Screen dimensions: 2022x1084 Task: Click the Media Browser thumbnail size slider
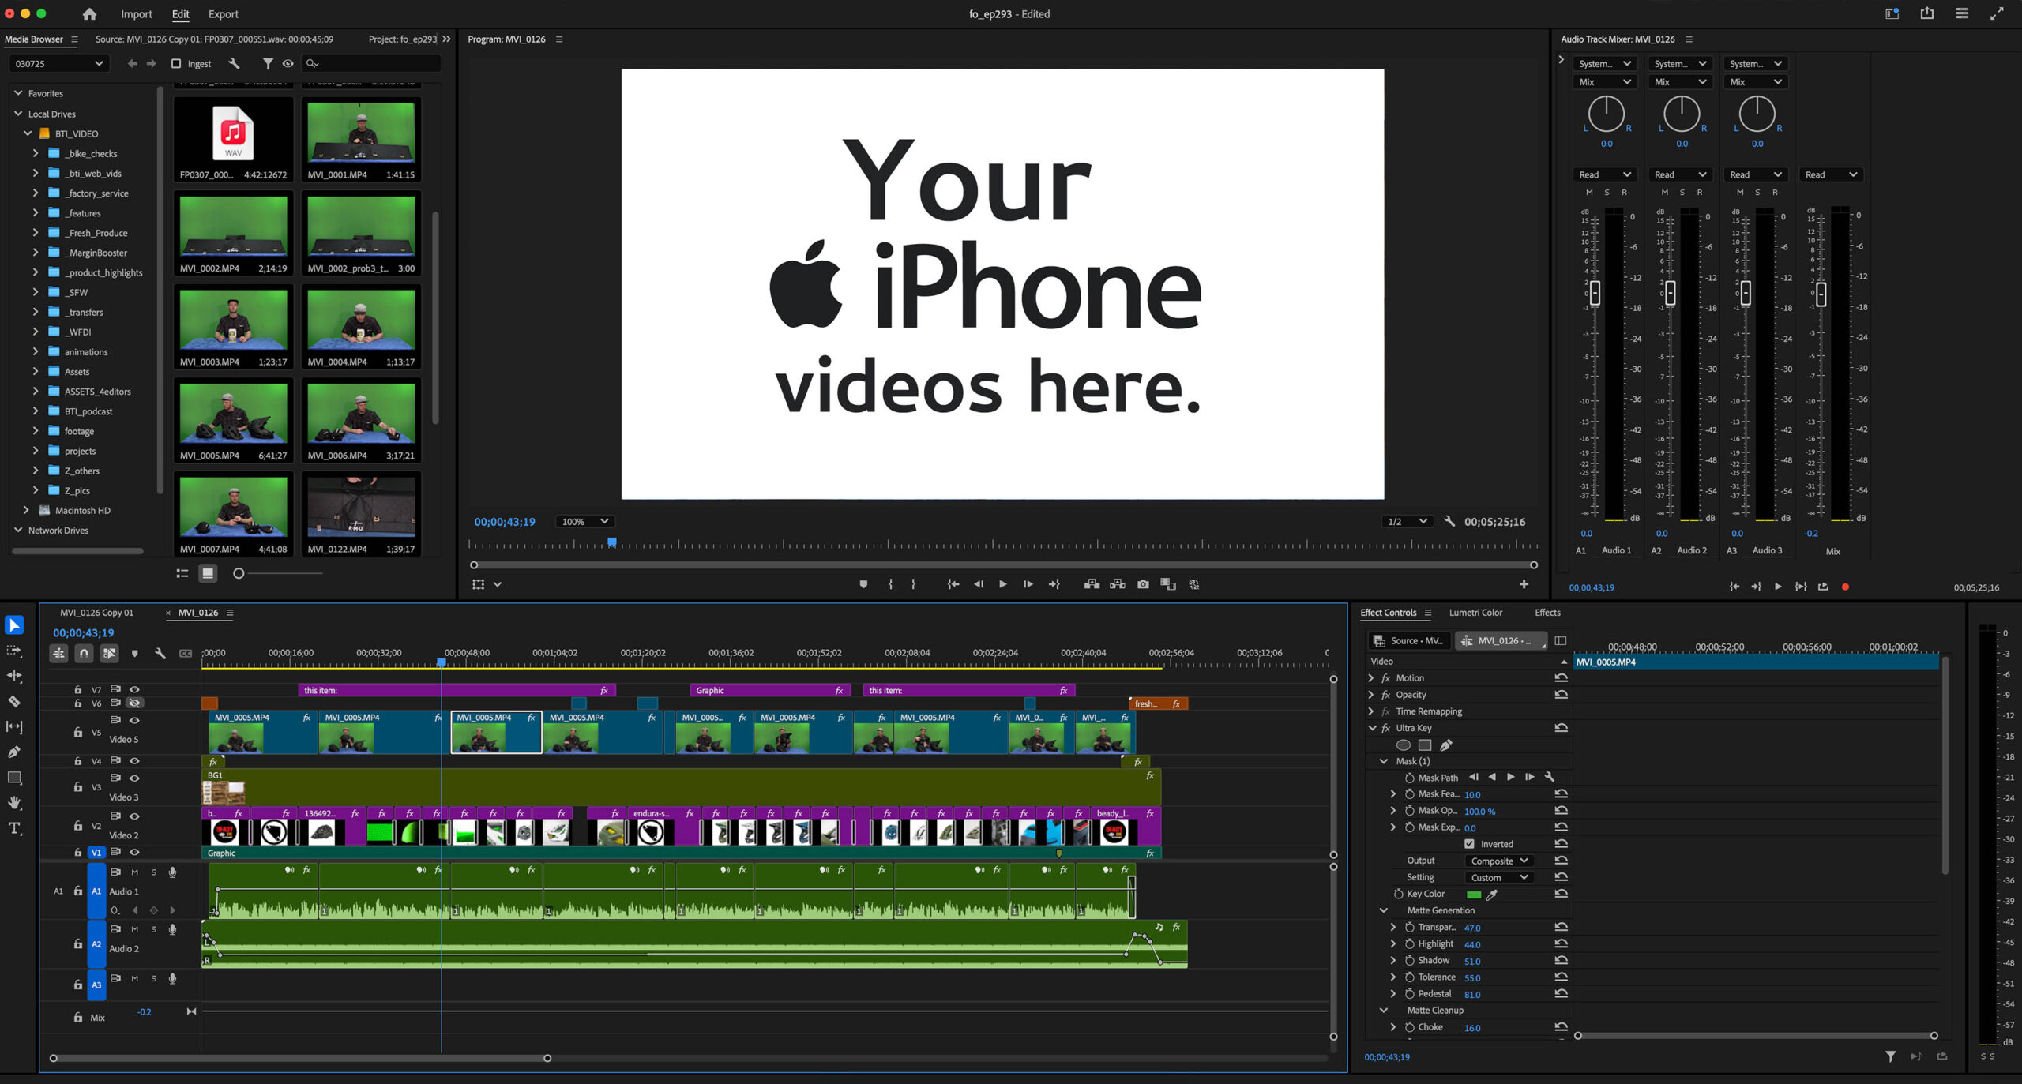click(x=239, y=573)
